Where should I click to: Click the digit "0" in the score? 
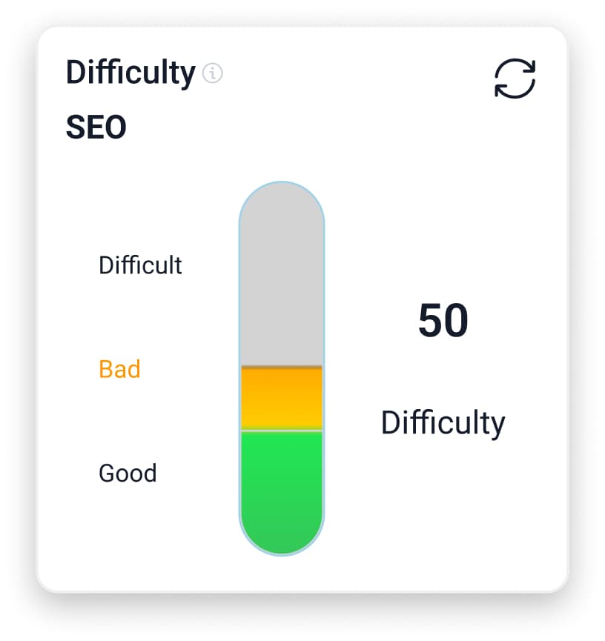[456, 320]
